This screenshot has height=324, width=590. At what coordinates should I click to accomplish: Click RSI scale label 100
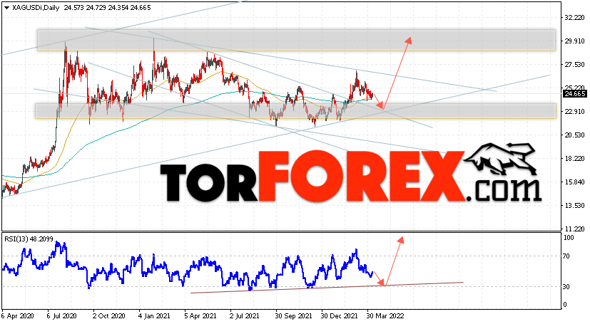(x=569, y=238)
